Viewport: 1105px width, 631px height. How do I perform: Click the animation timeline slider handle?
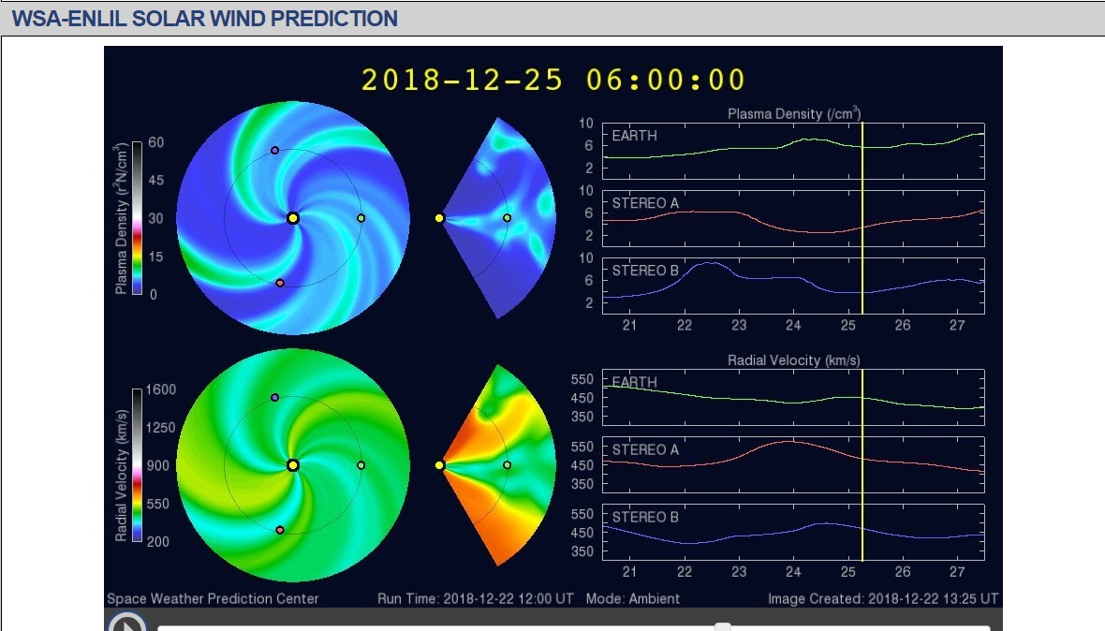pos(722,626)
